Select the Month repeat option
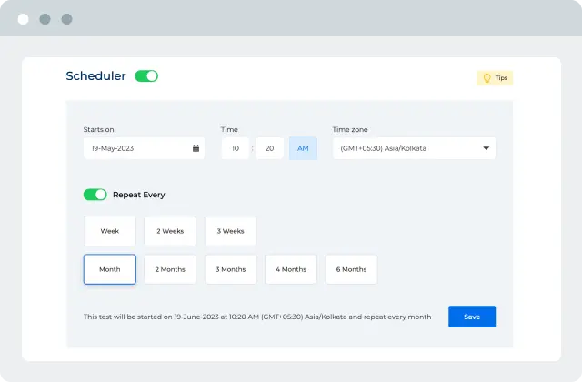The width and height of the screenshot is (582, 382). click(x=110, y=269)
